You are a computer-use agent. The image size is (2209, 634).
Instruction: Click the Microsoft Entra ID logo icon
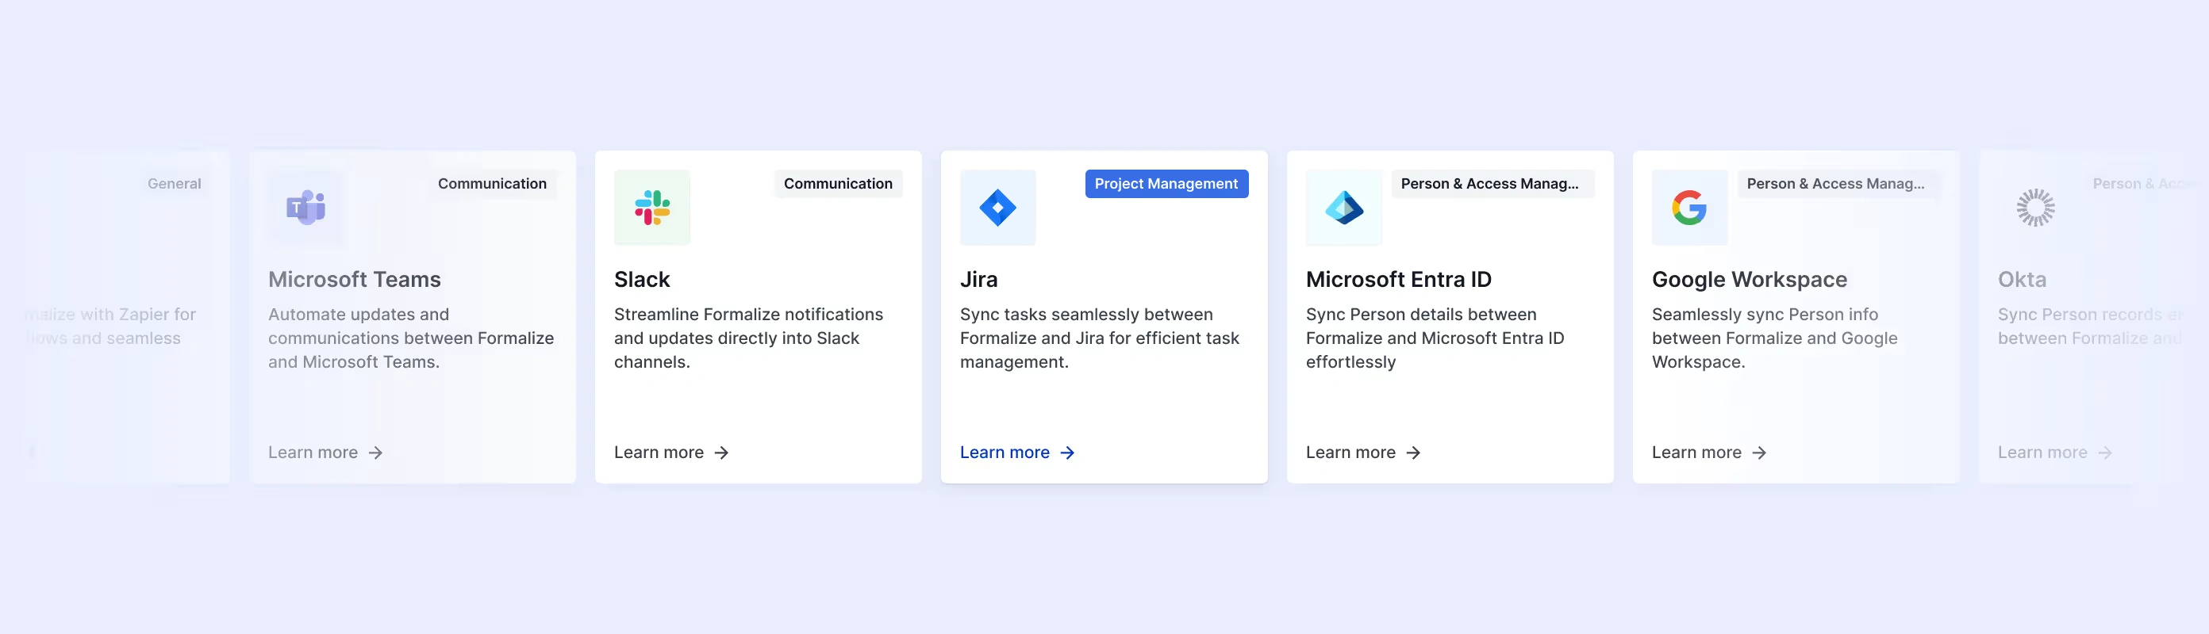(x=1344, y=208)
